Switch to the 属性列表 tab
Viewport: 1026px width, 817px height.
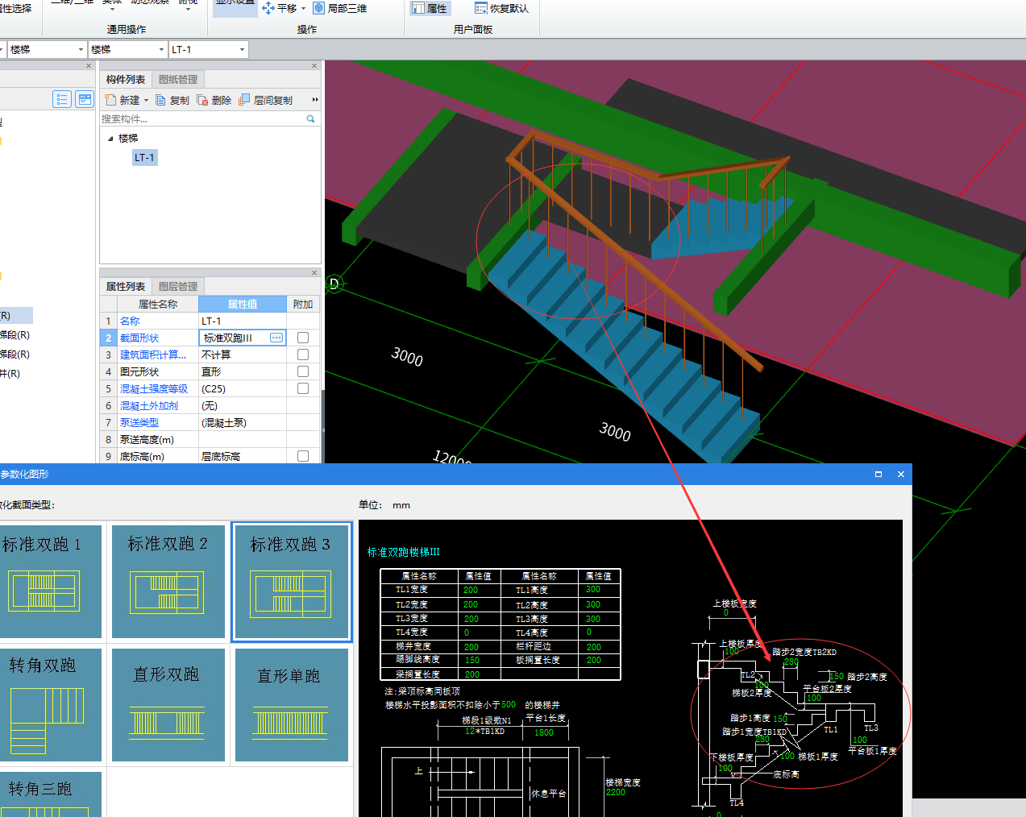(x=126, y=286)
